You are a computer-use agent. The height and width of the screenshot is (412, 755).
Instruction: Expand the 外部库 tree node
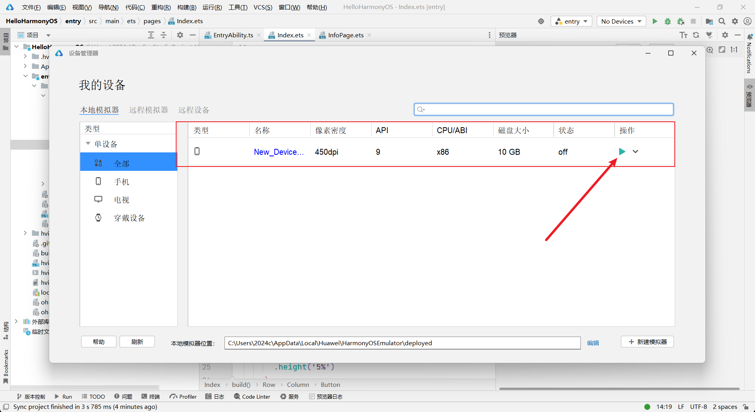click(x=16, y=321)
